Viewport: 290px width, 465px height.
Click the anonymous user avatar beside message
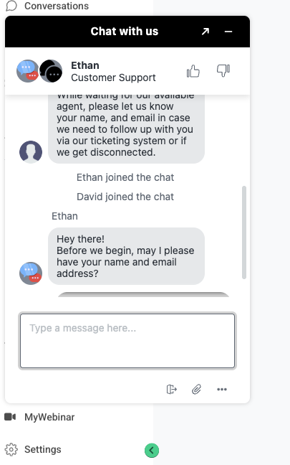click(x=31, y=152)
